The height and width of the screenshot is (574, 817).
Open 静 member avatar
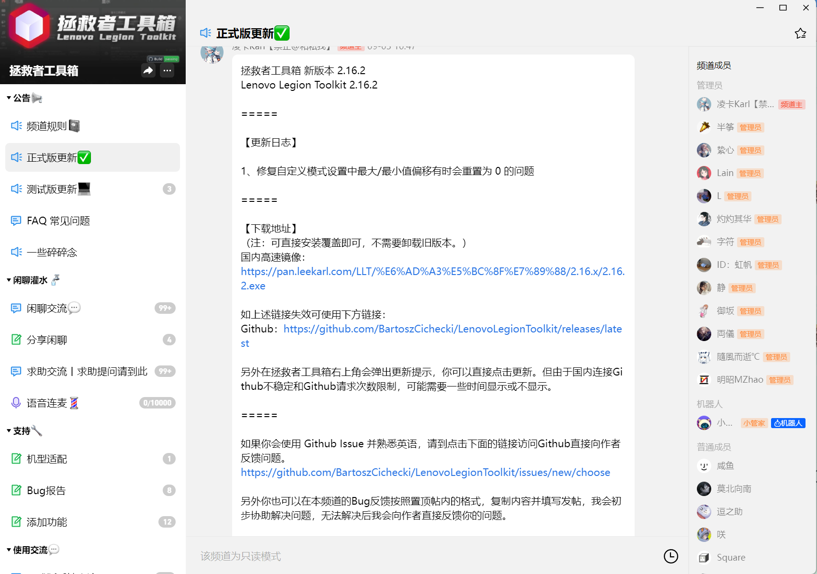point(704,288)
